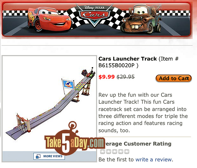The height and width of the screenshot is (168, 197).
Task: Click the product description paragraph
Action: [143, 113]
